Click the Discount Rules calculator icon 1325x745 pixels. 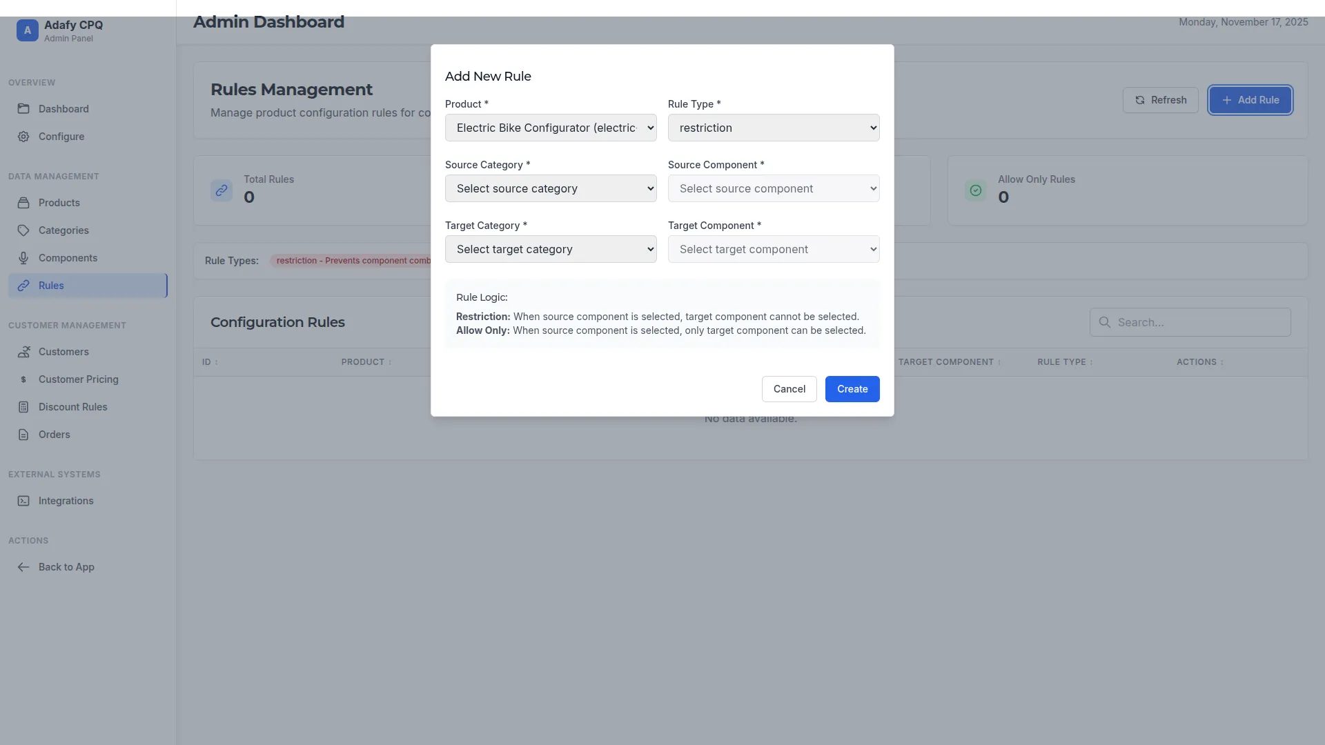(x=23, y=407)
